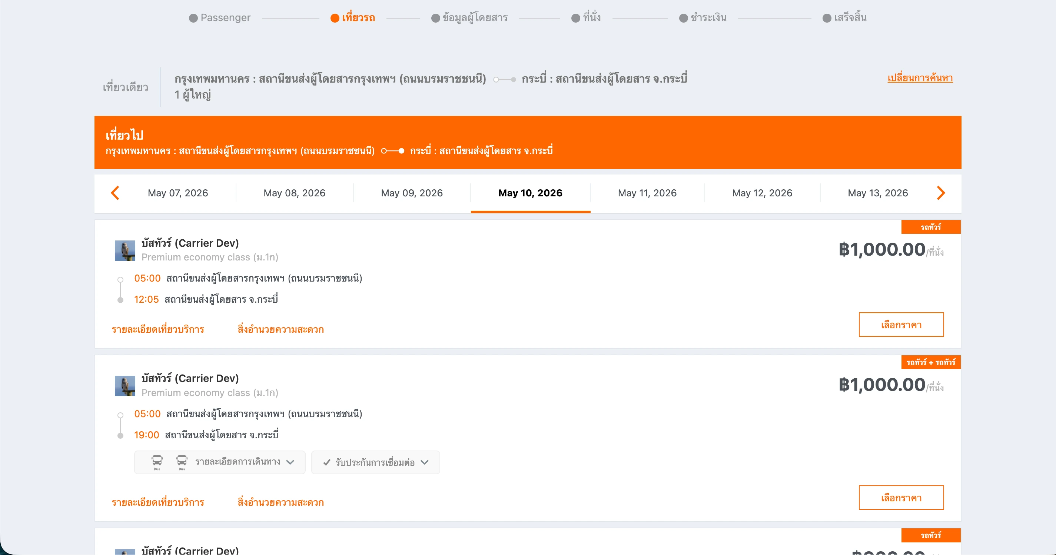Click the เที่ยวเดียว trip type label
Viewport: 1056px width, 555px height.
[x=126, y=87]
